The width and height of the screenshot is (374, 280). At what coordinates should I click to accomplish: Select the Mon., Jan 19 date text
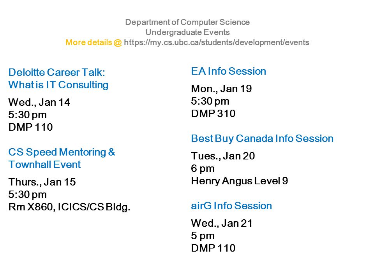click(x=221, y=89)
